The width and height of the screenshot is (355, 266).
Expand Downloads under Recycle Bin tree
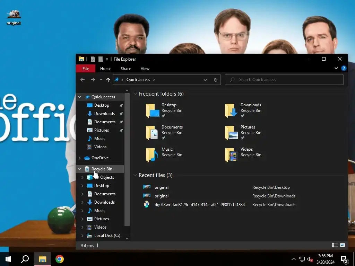pyautogui.click(x=83, y=202)
